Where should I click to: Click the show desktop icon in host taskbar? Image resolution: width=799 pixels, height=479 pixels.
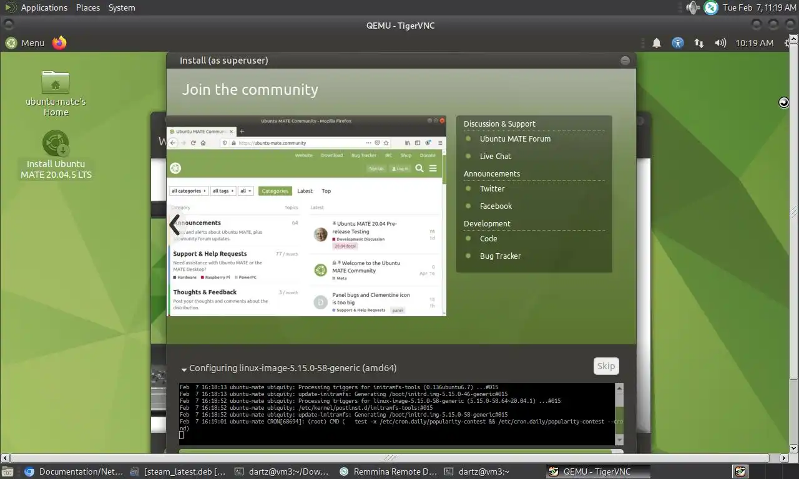pos(7,472)
